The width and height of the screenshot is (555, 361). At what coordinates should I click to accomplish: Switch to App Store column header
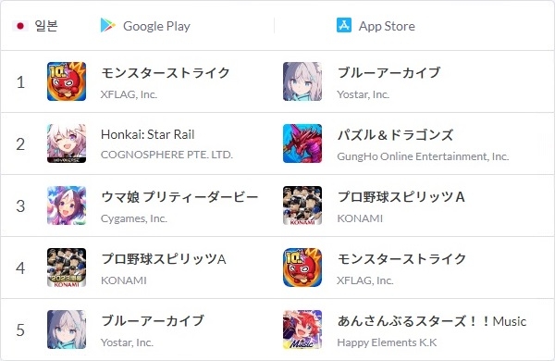(376, 26)
